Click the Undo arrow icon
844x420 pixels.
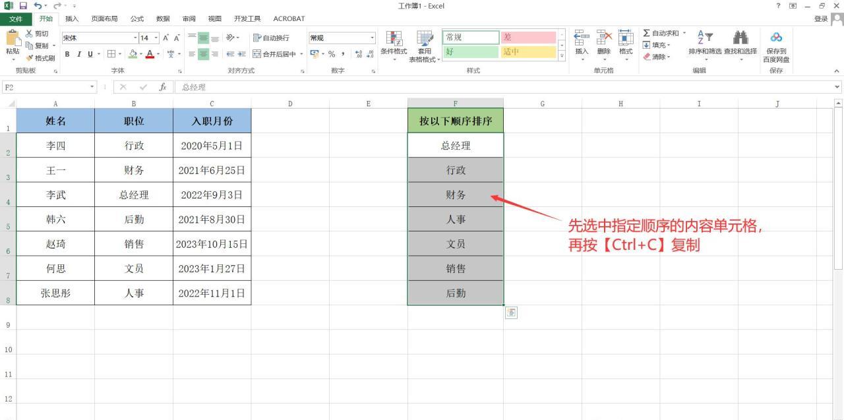[37, 6]
